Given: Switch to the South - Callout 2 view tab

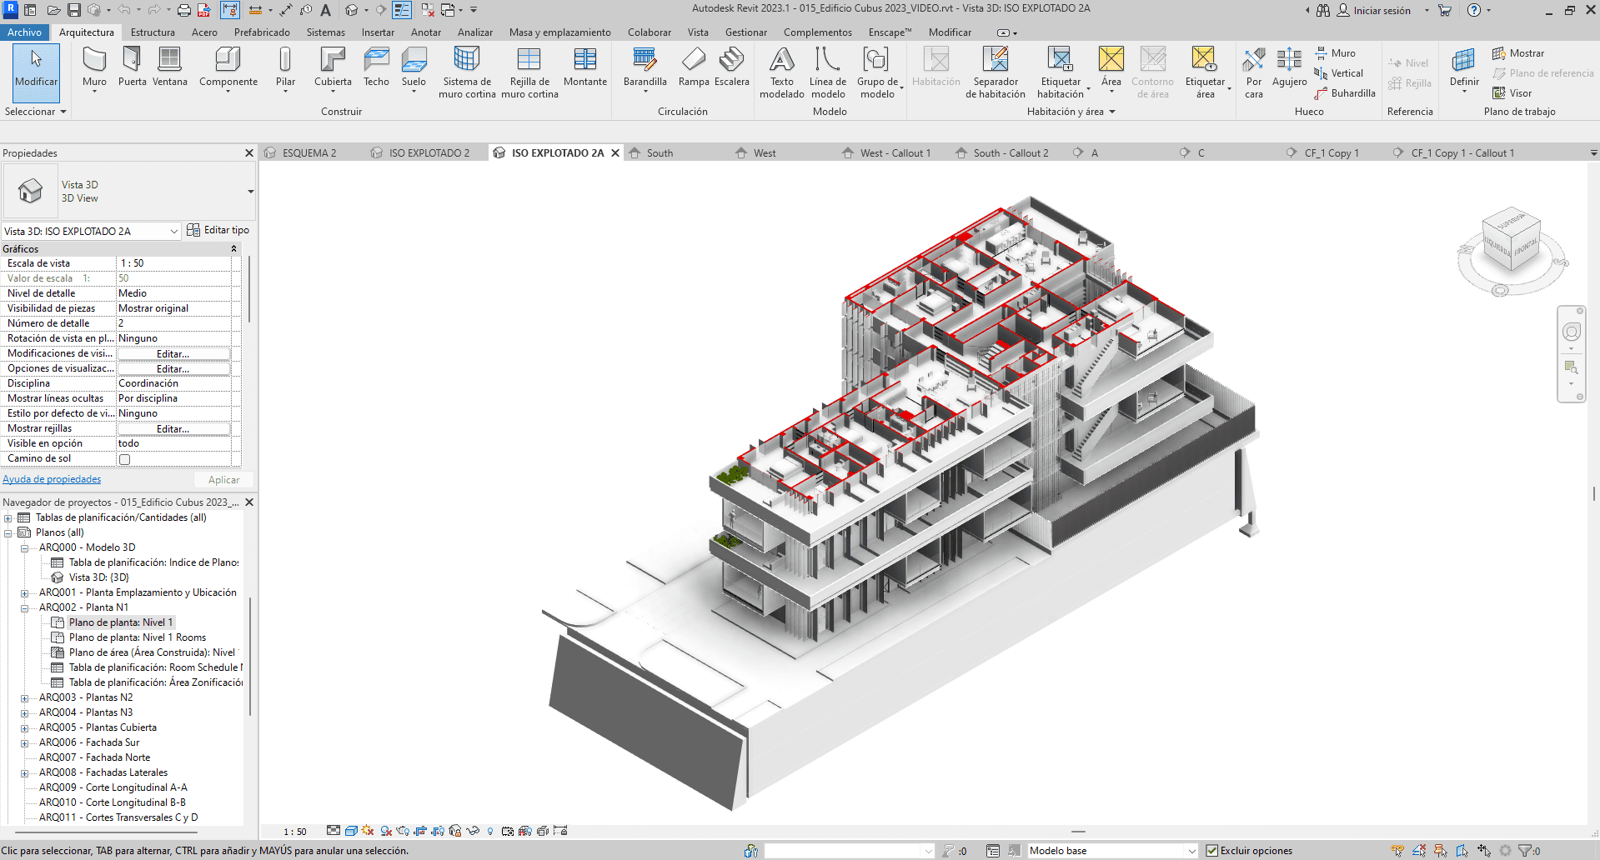Looking at the screenshot, I should [1011, 153].
